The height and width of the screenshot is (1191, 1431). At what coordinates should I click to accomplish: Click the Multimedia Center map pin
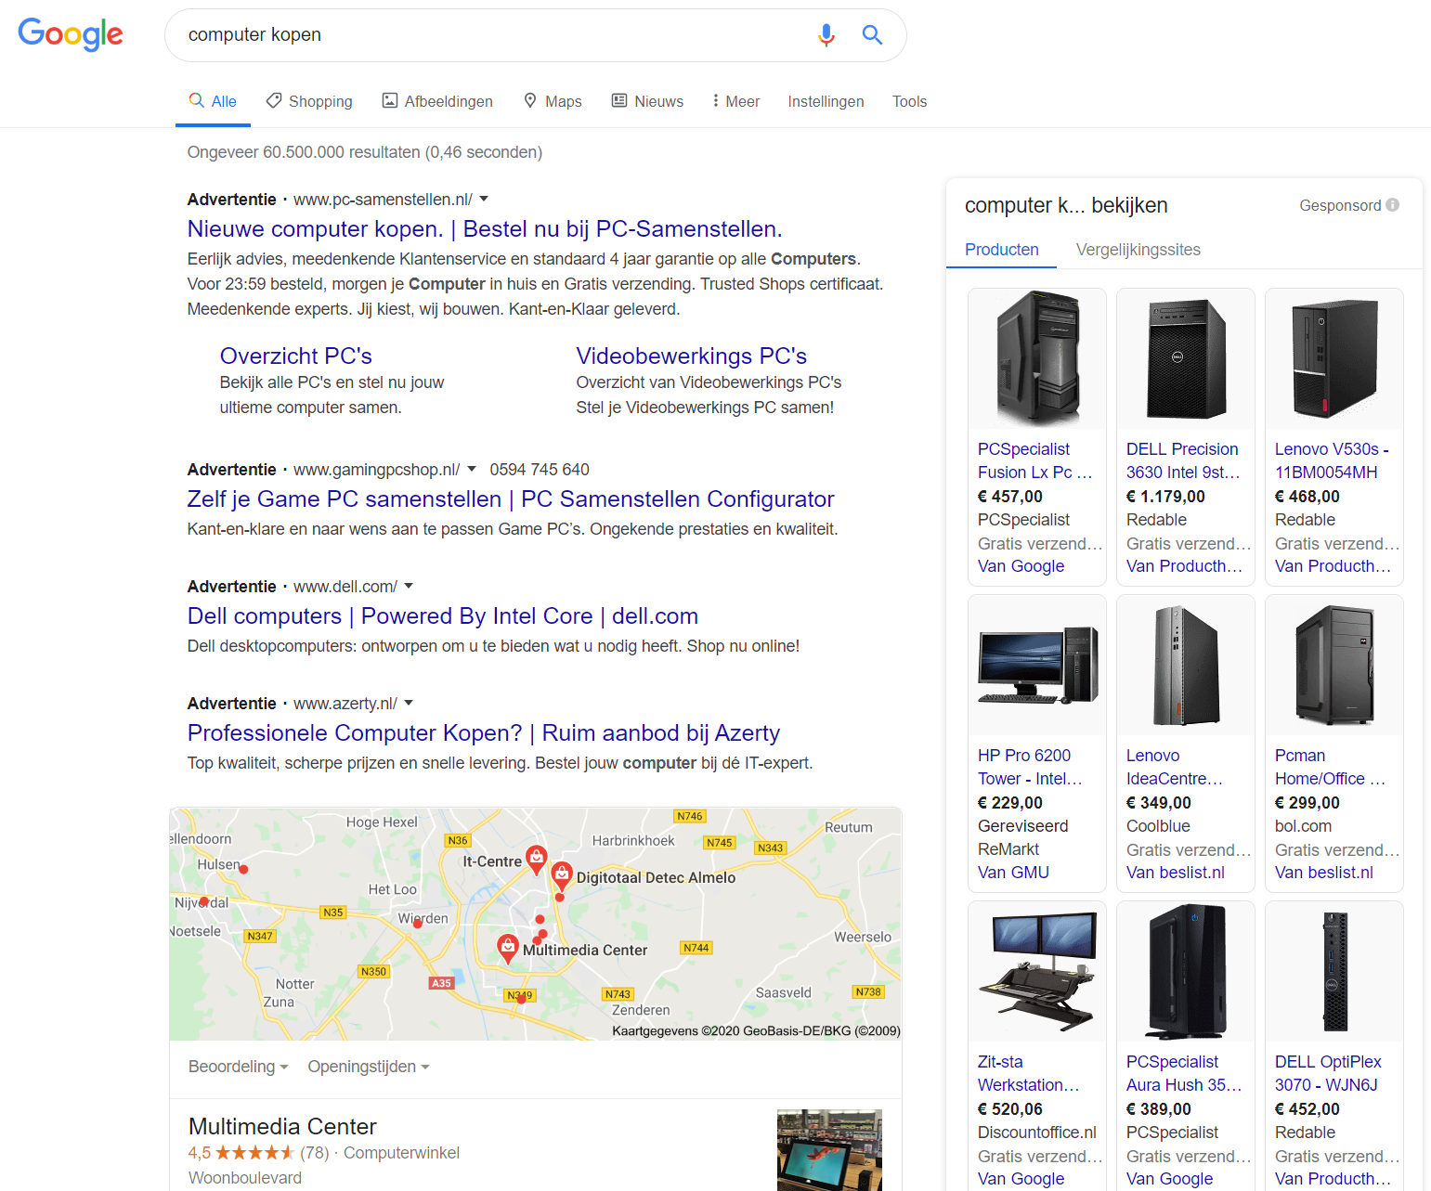[x=507, y=947]
